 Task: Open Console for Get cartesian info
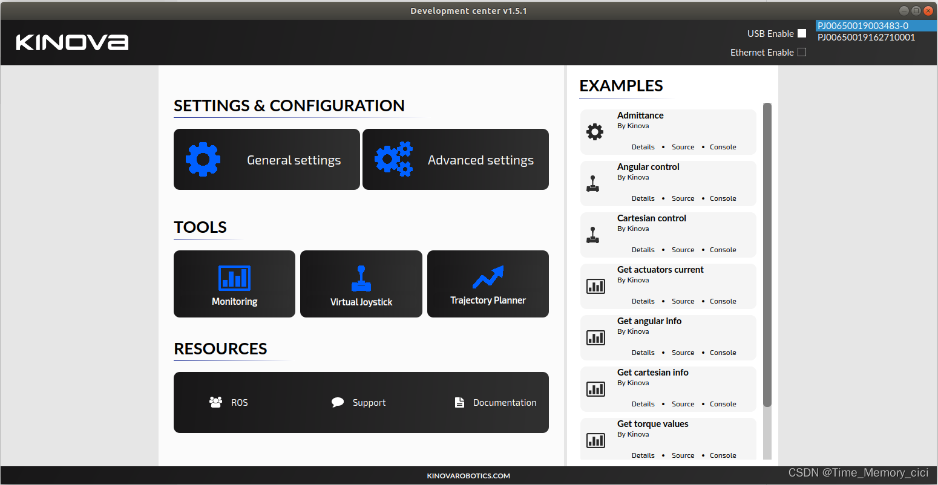(723, 404)
